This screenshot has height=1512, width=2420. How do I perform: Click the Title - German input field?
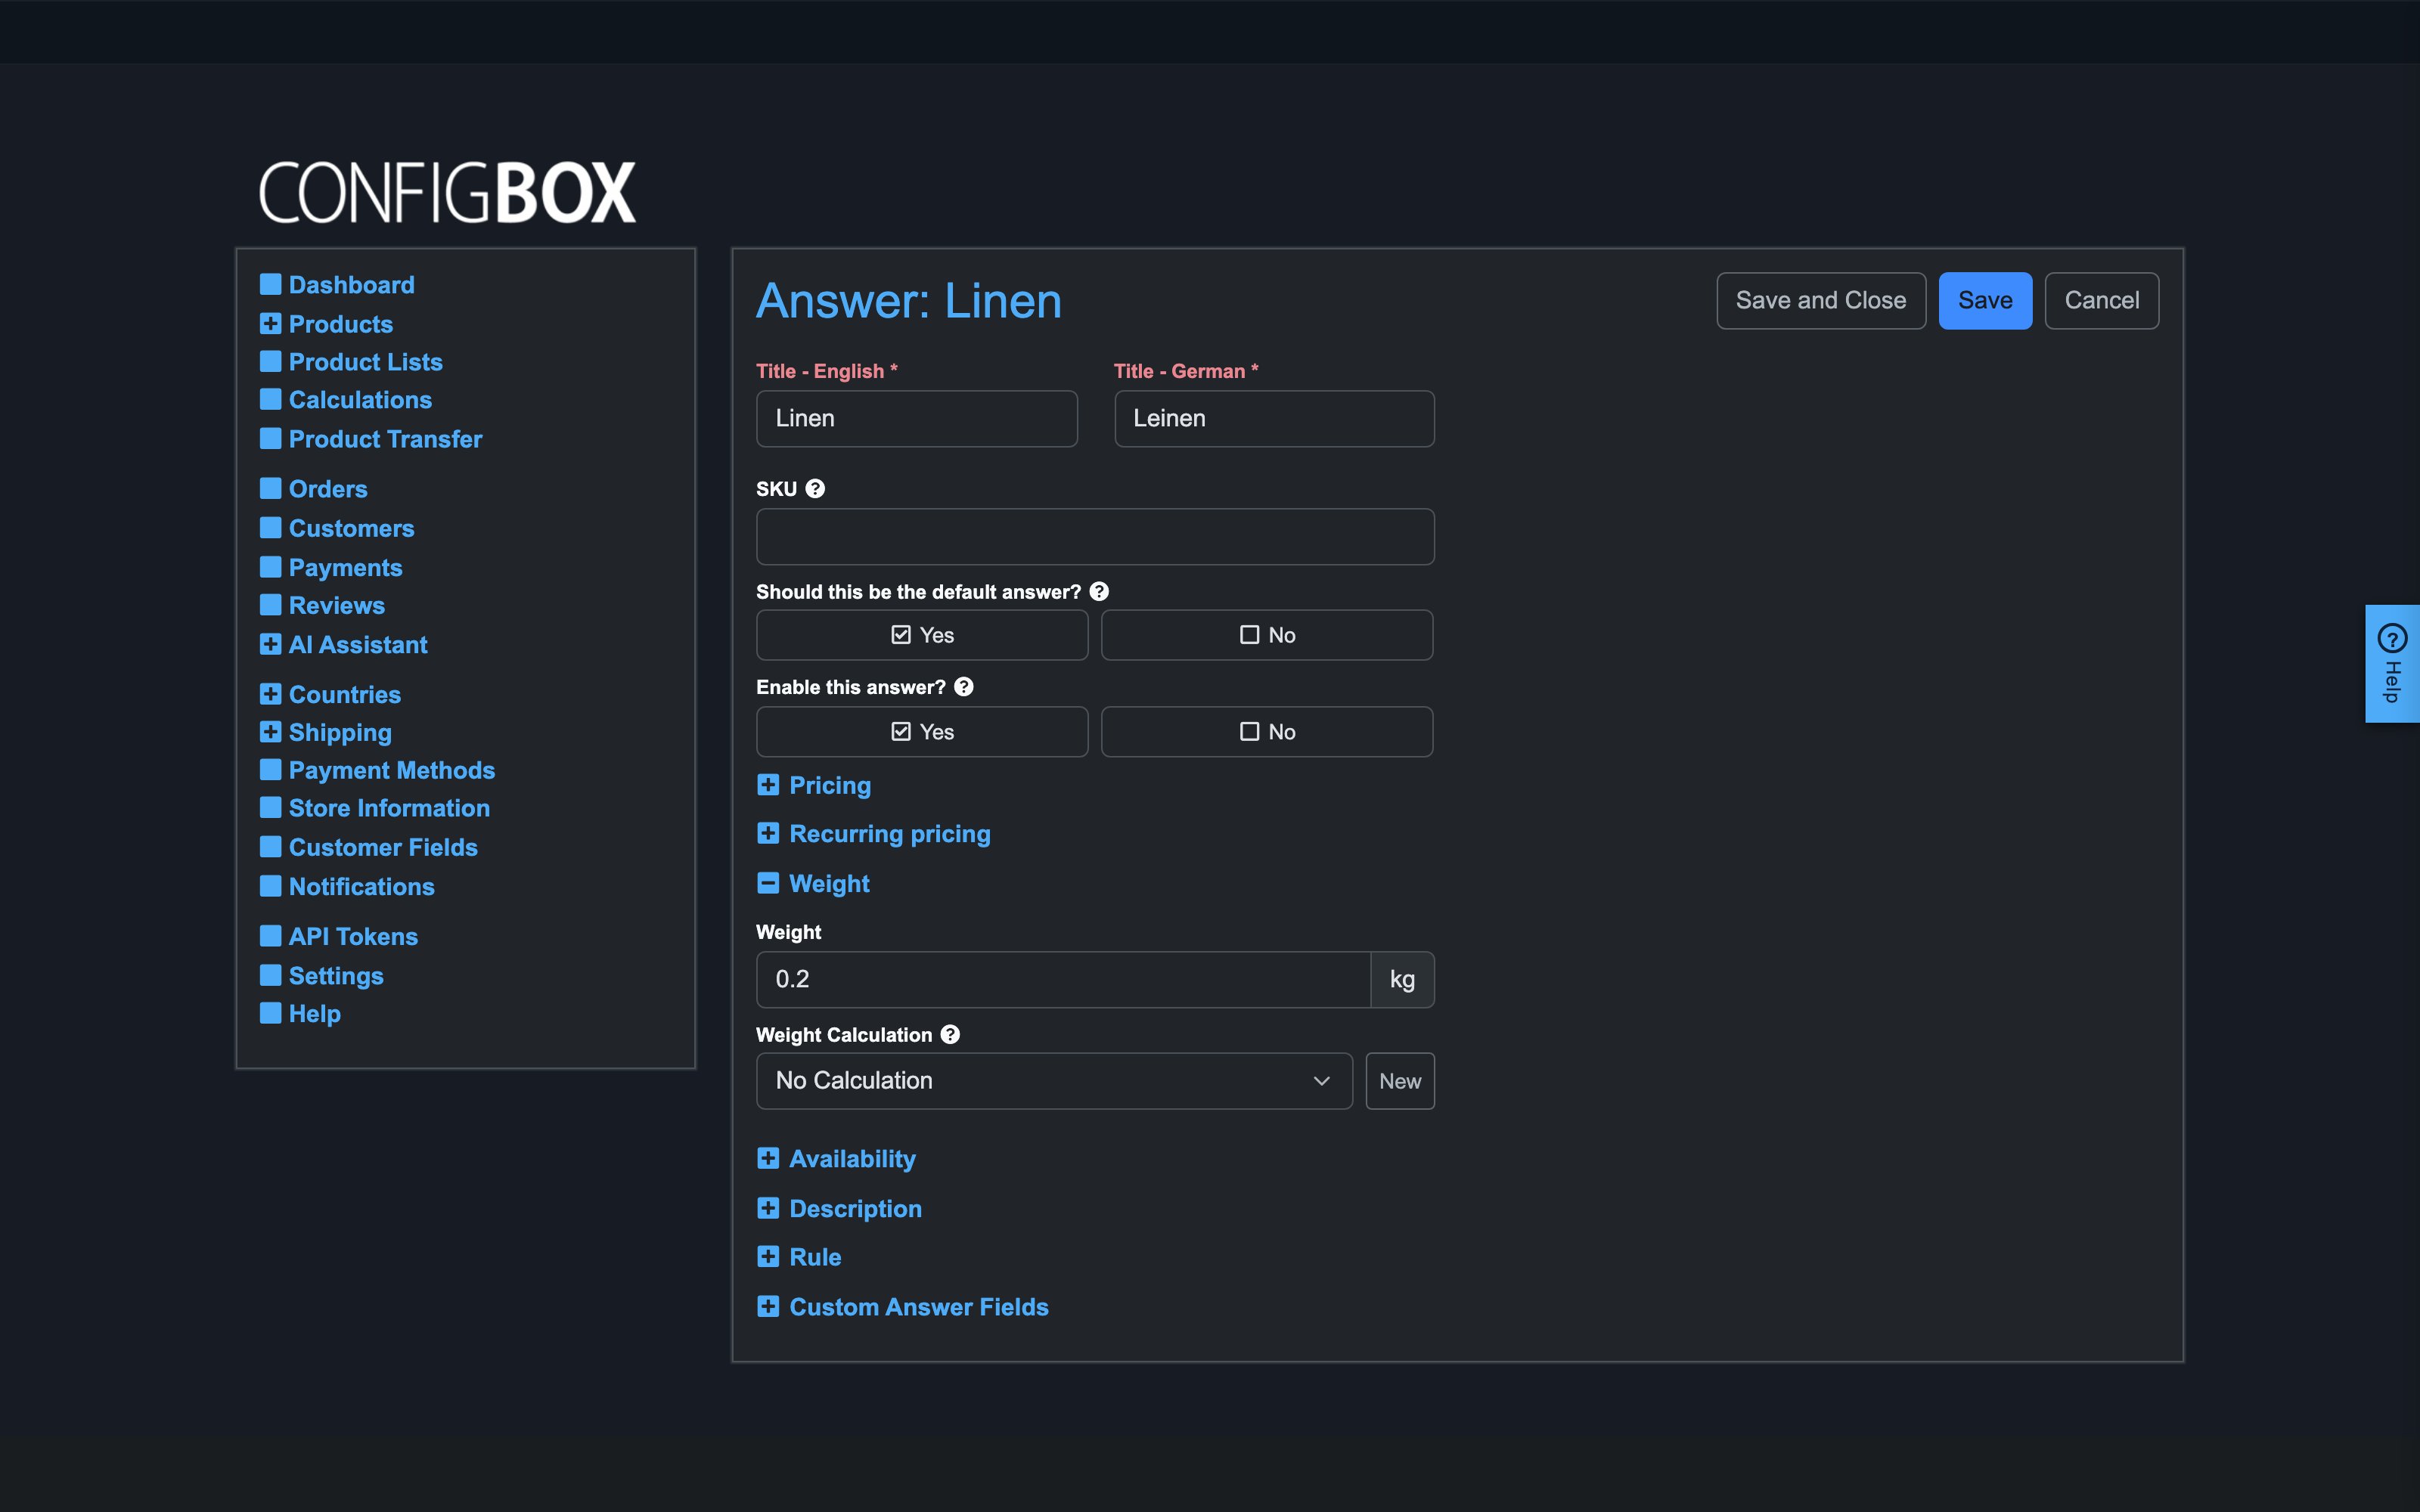[1274, 419]
